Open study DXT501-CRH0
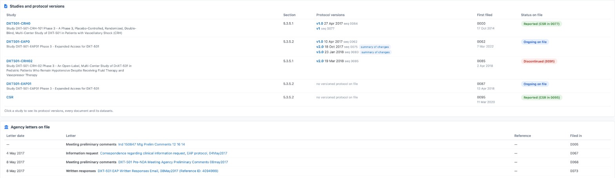 tap(18, 23)
